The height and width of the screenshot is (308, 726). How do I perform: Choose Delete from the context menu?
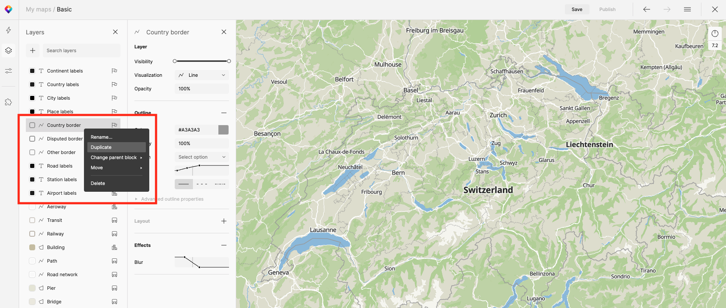[x=98, y=183]
